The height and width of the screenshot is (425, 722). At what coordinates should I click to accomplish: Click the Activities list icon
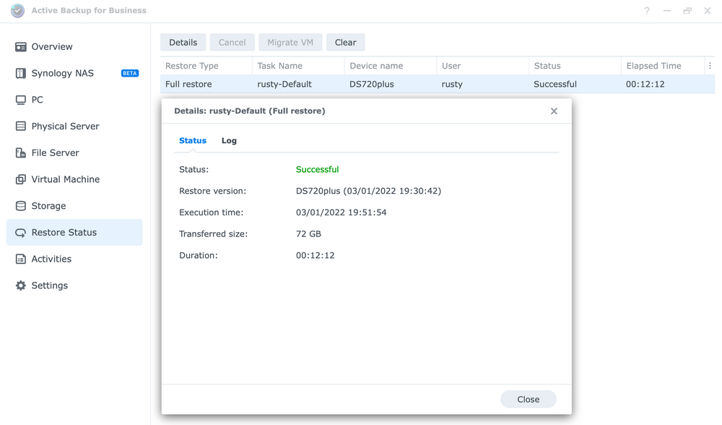pos(21,259)
